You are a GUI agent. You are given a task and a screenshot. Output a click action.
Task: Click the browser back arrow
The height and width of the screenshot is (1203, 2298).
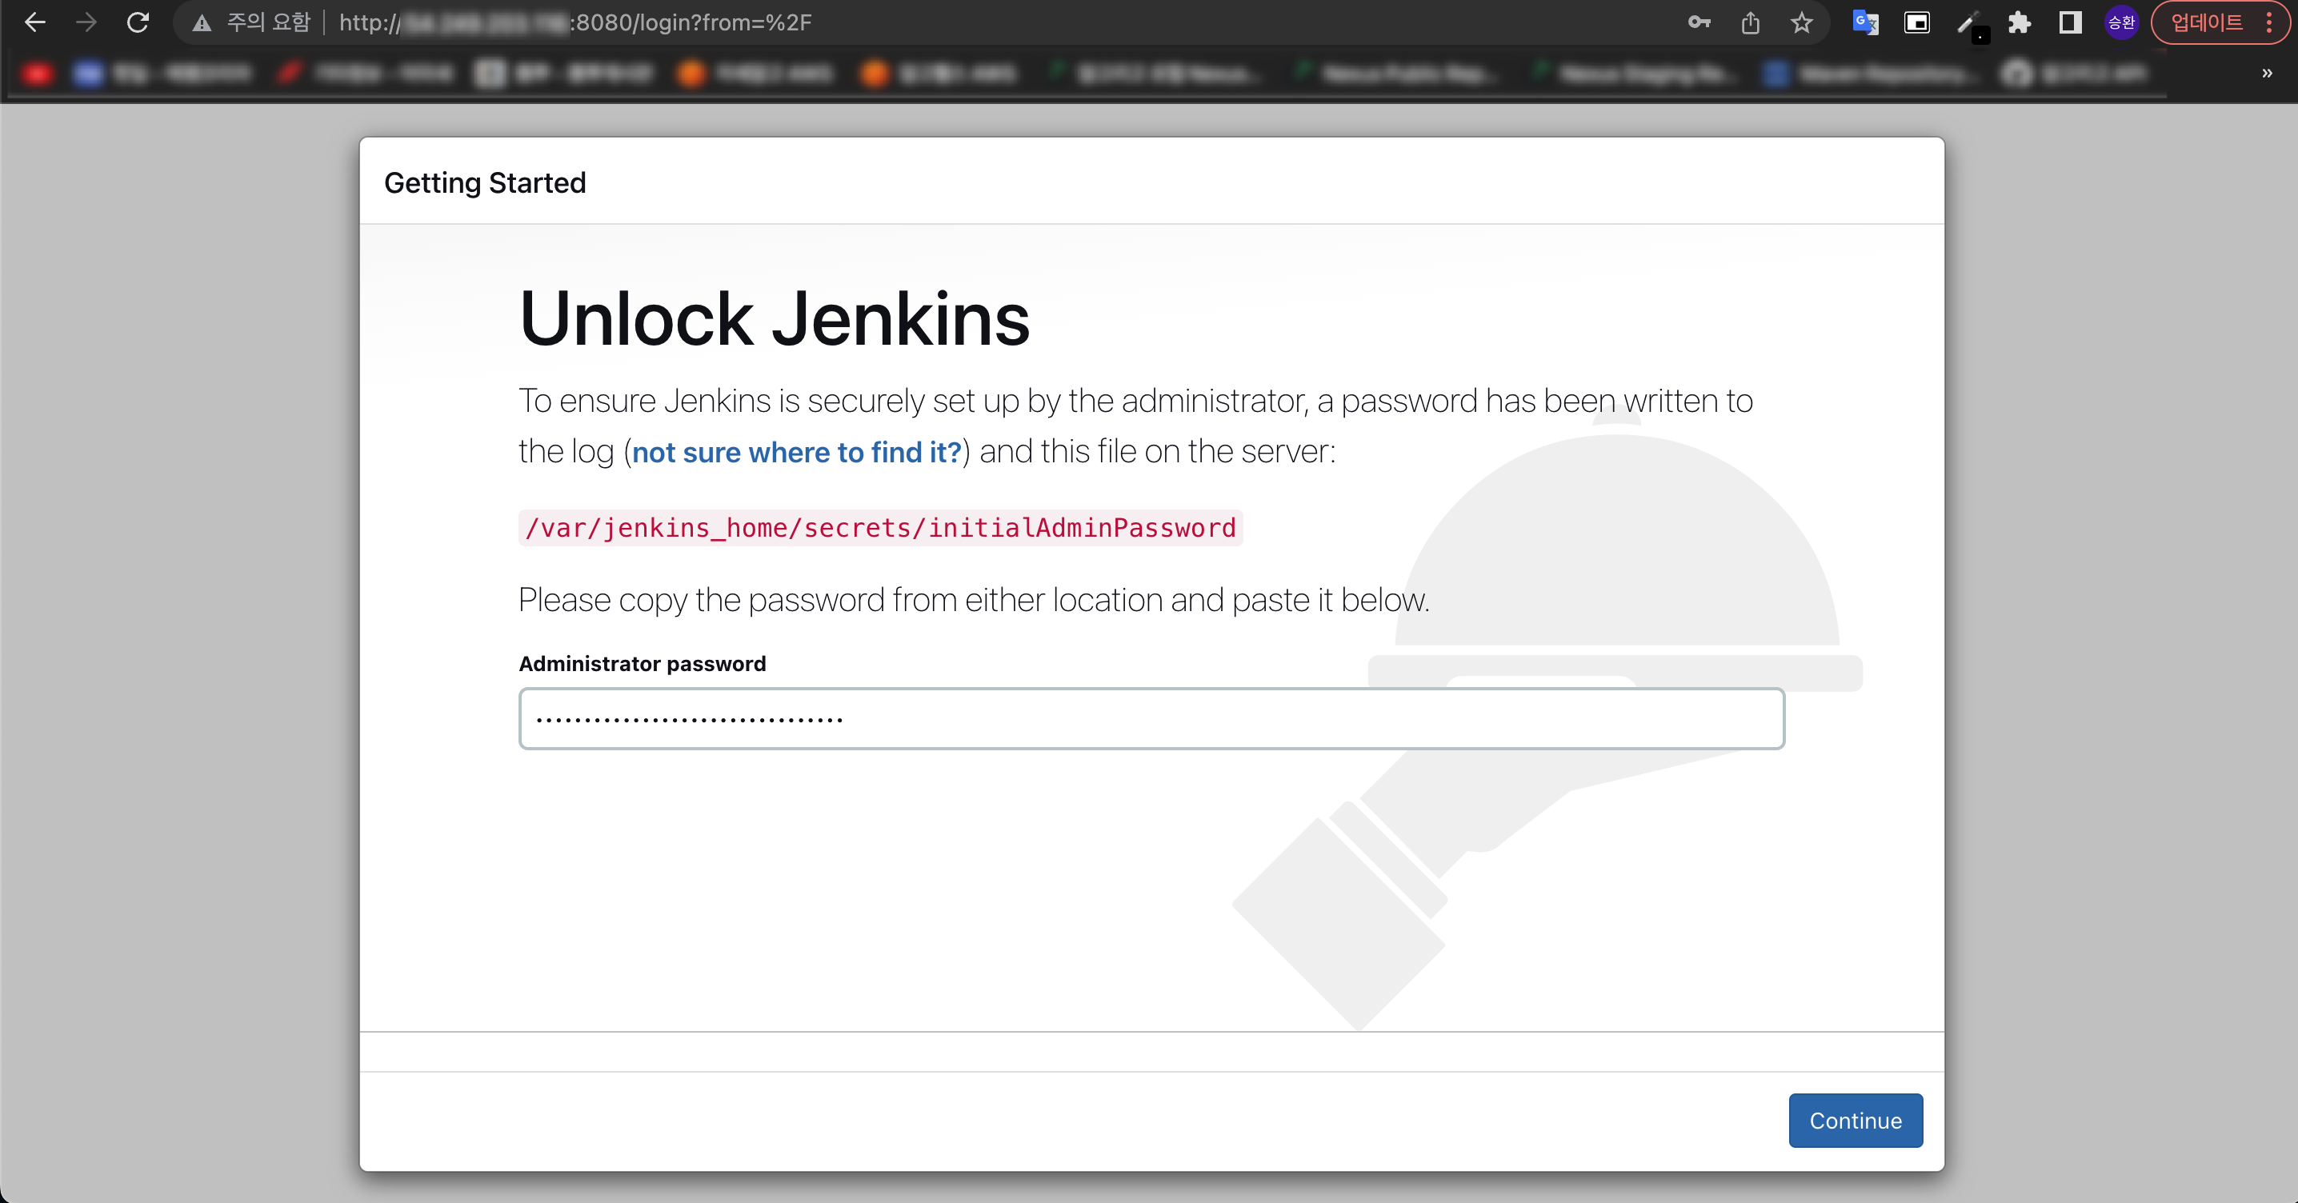click(x=34, y=22)
